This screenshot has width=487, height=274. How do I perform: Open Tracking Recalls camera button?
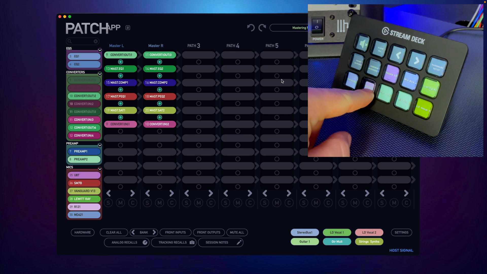click(192, 242)
